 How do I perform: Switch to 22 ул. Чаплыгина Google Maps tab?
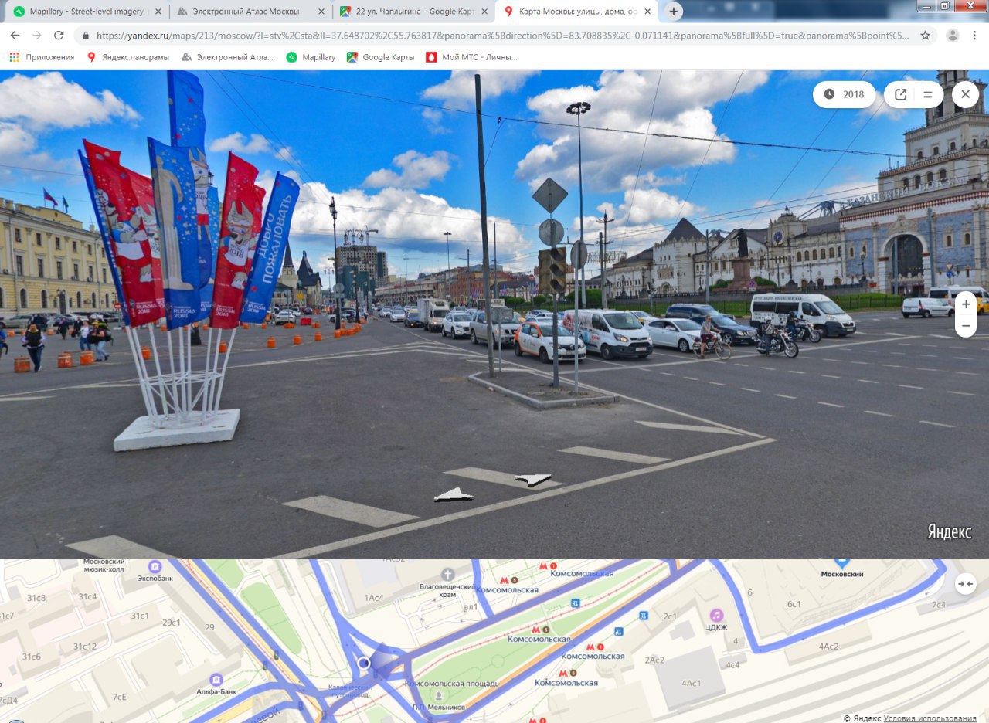point(414,12)
